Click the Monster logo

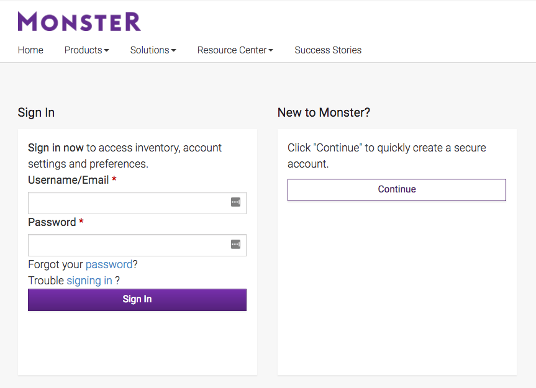pyautogui.click(x=79, y=20)
